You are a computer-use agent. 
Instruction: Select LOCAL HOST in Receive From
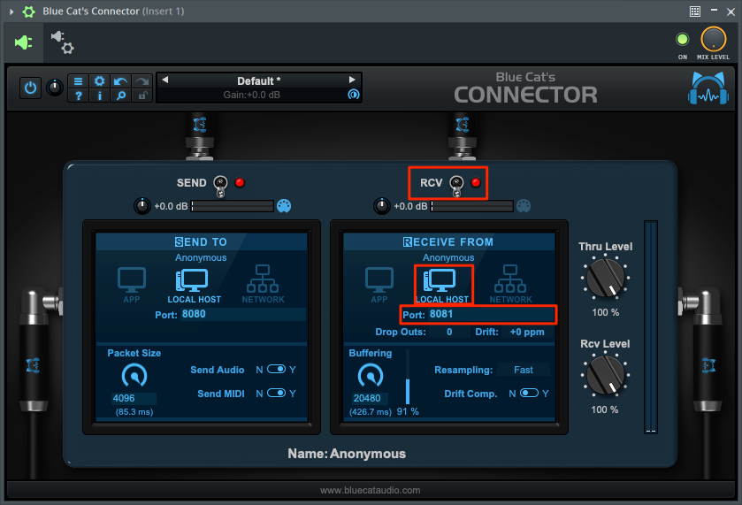point(442,286)
